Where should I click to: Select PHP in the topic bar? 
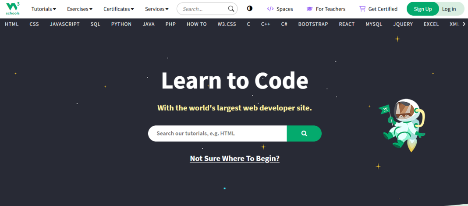pyautogui.click(x=171, y=24)
